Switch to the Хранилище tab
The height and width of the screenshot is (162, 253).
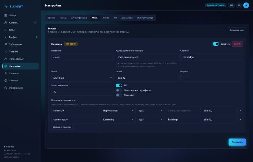click(x=127, y=18)
